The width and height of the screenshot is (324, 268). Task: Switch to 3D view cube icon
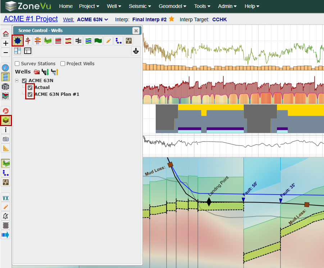click(6, 86)
